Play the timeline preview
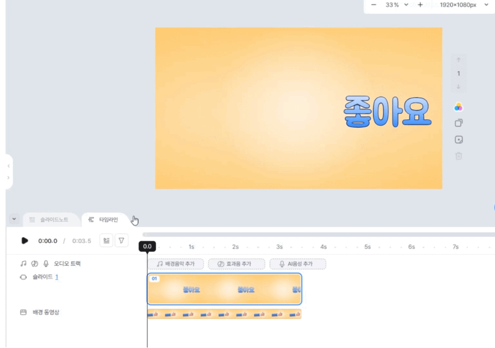This screenshot has height=348, width=495. (x=24, y=241)
